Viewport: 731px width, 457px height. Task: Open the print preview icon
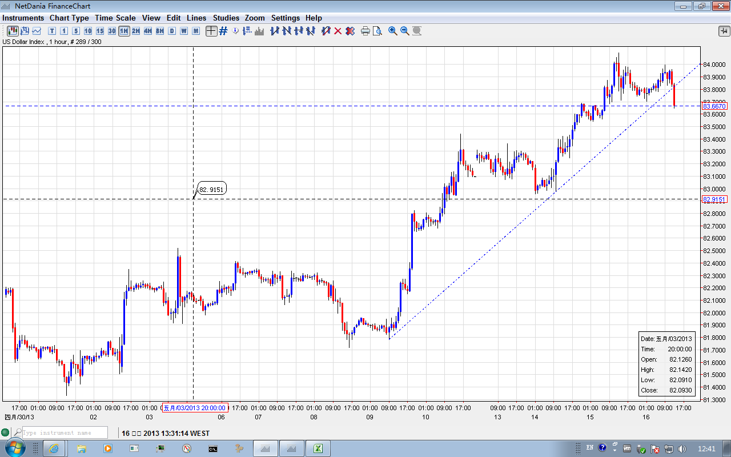click(377, 31)
